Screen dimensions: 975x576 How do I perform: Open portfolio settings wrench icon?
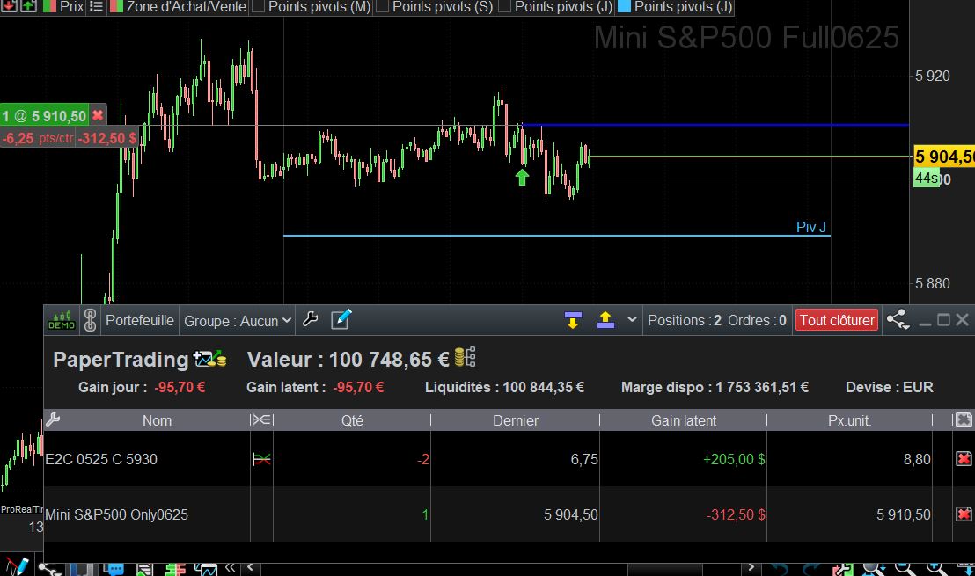pyautogui.click(x=311, y=319)
